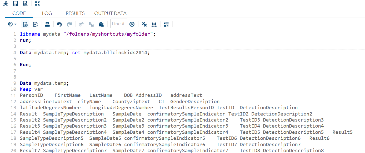Click the clear all code icon
365x153 pixels.
pyautogui.click(x=144, y=24)
